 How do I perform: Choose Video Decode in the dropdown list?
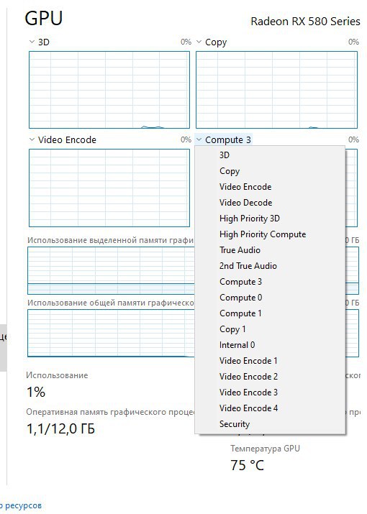pos(270,203)
